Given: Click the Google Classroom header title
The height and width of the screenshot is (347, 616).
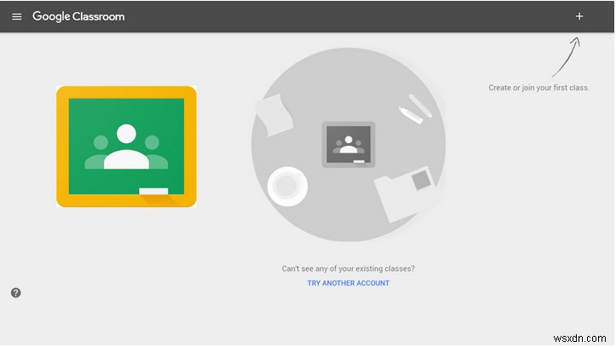Looking at the screenshot, I should 78,16.
